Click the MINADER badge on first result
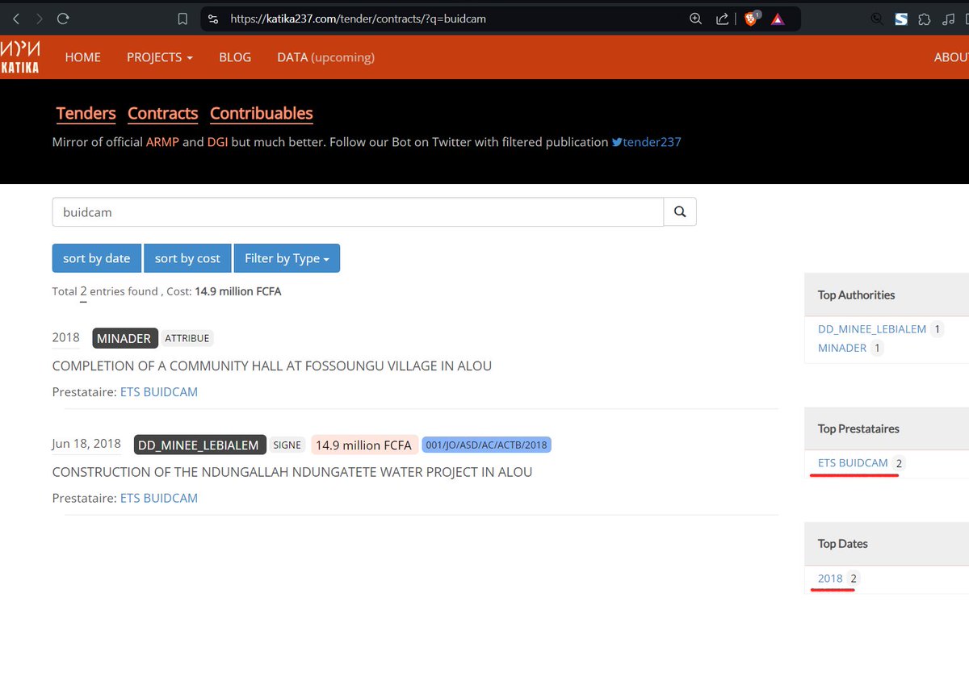This screenshot has height=677, width=969. coord(124,338)
